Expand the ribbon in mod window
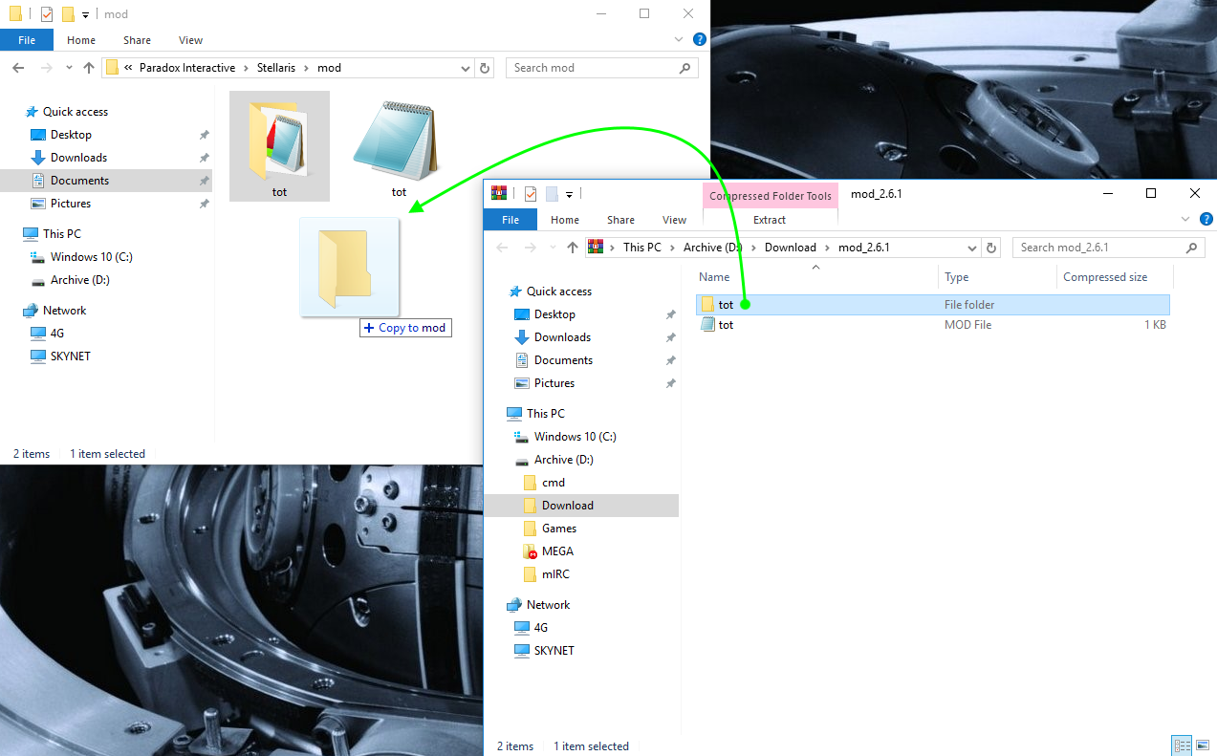 (680, 40)
